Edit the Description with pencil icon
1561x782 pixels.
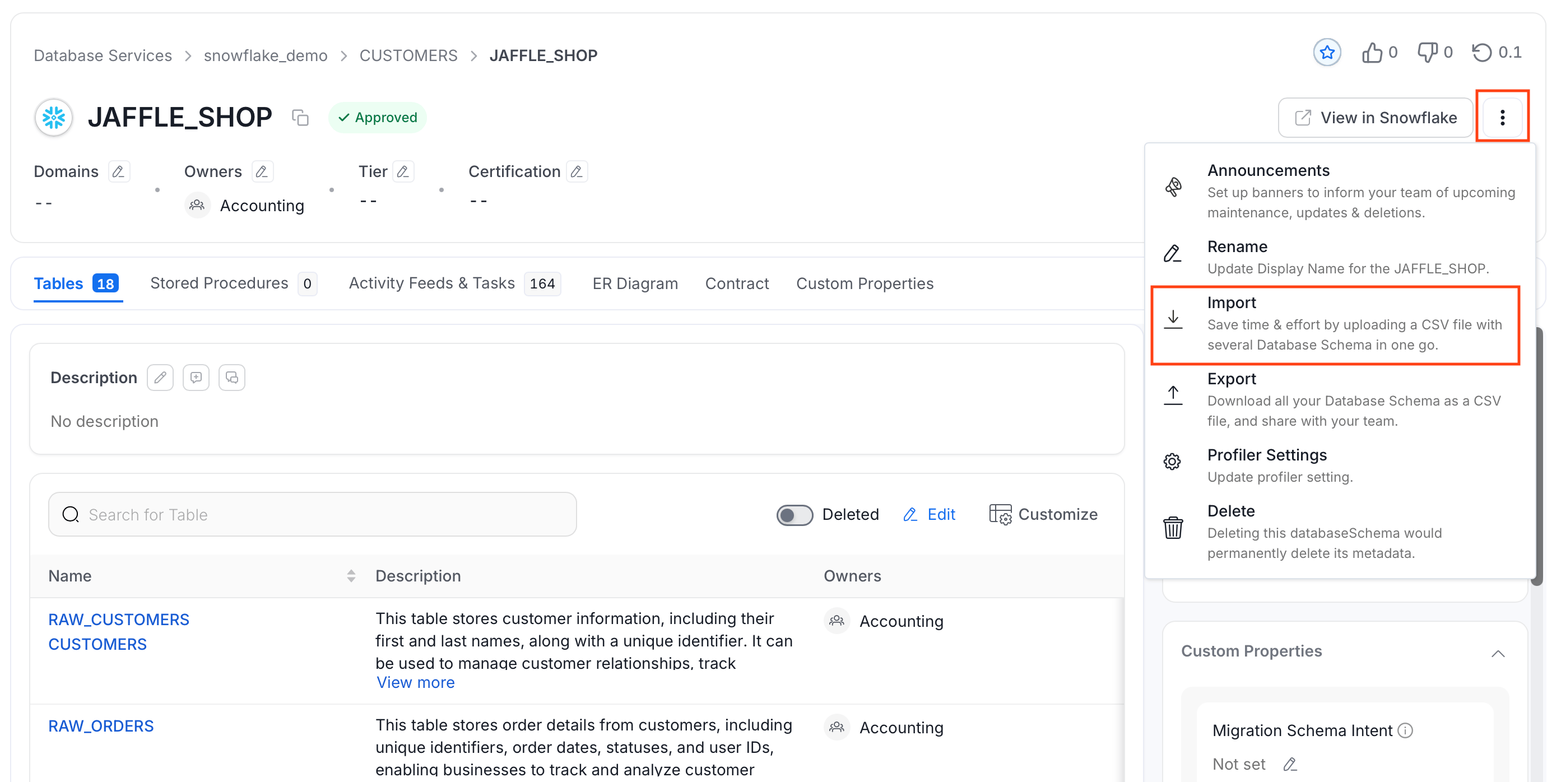coord(160,378)
